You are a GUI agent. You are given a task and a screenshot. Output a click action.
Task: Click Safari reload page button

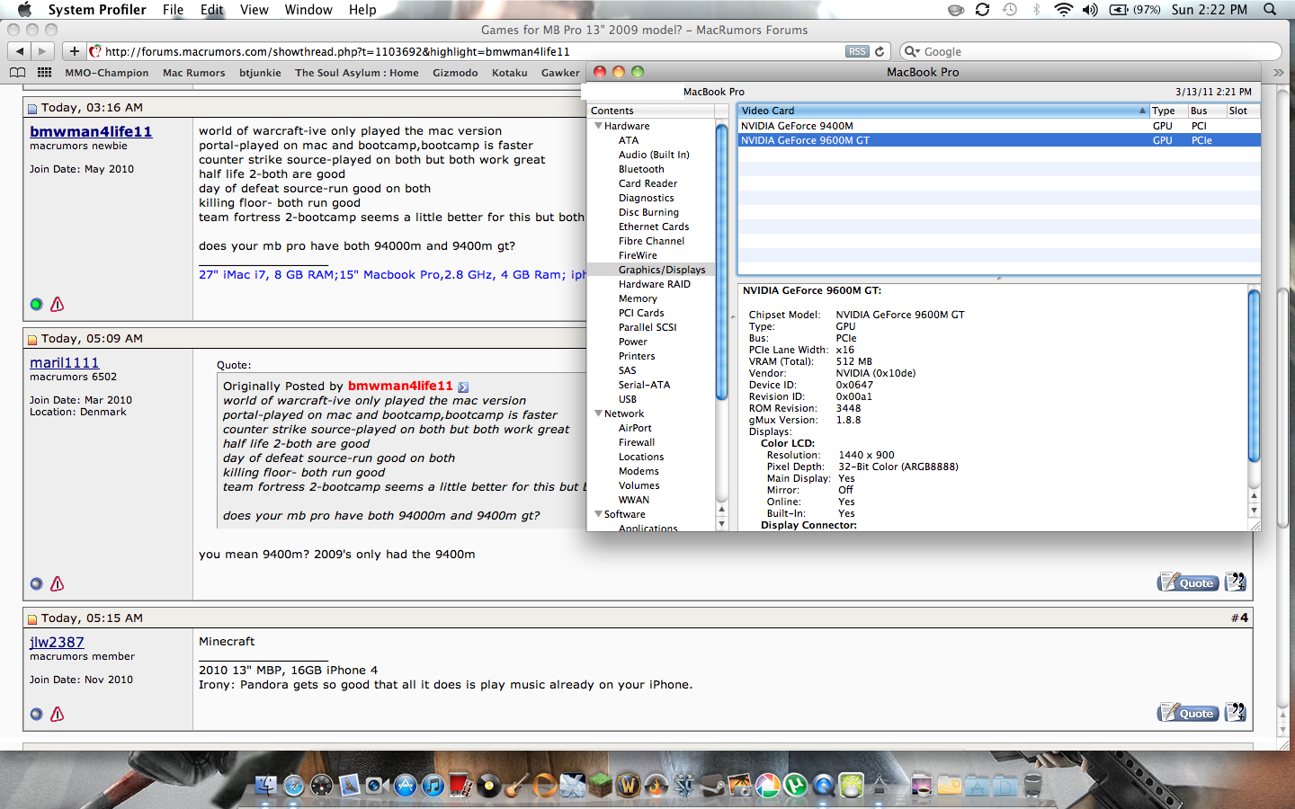tap(880, 51)
